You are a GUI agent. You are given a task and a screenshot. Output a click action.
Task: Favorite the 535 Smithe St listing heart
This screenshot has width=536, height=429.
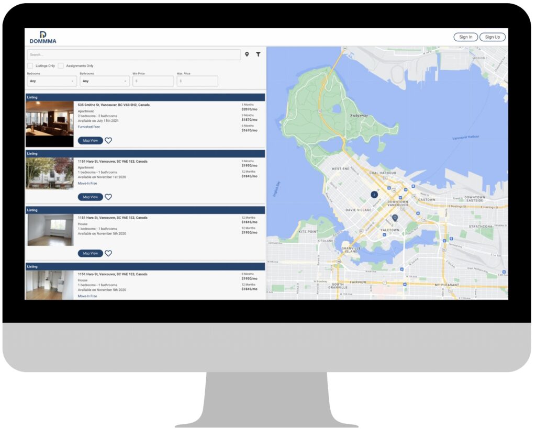(x=108, y=141)
